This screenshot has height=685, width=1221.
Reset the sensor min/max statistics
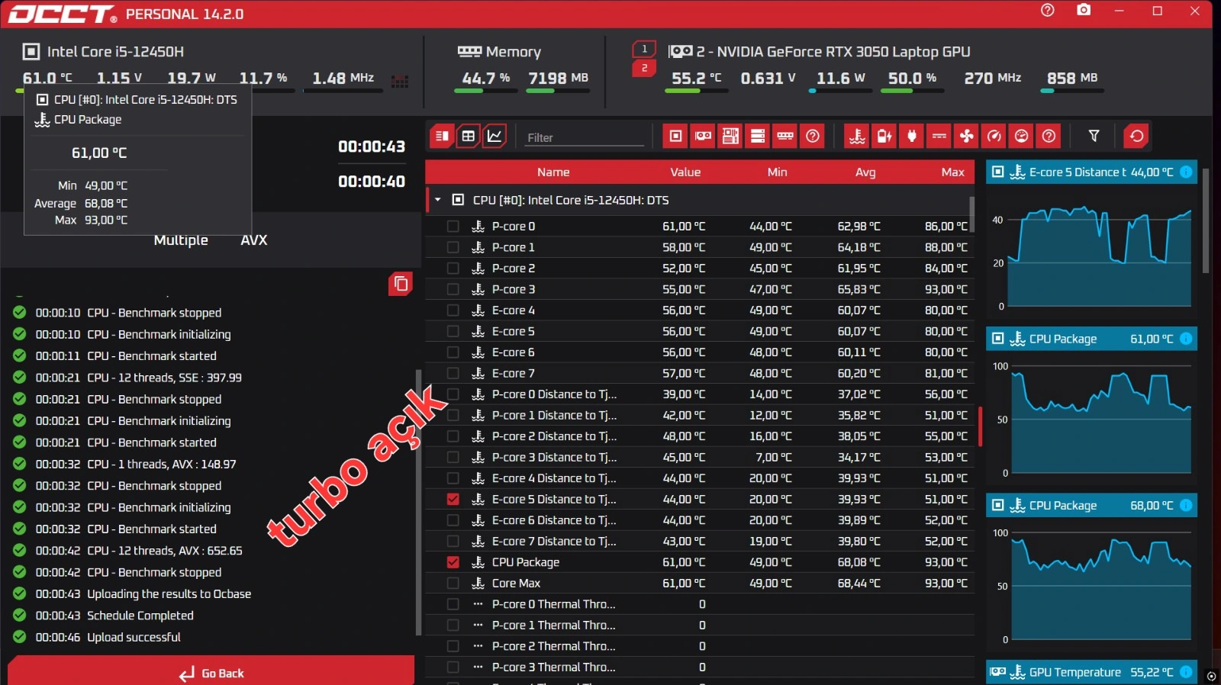(x=1136, y=137)
